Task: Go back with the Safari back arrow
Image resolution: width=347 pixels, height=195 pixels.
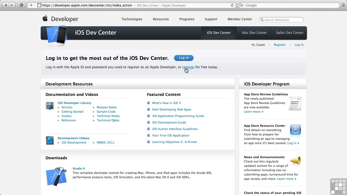Action: (x=6, y=5)
